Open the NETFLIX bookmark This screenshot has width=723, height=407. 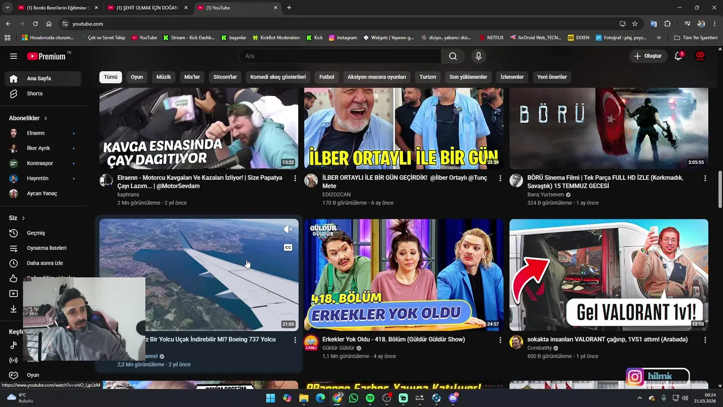coord(491,37)
